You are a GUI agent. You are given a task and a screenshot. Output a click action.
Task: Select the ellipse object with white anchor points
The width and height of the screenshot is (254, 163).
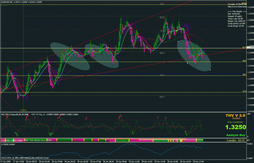click(x=194, y=55)
